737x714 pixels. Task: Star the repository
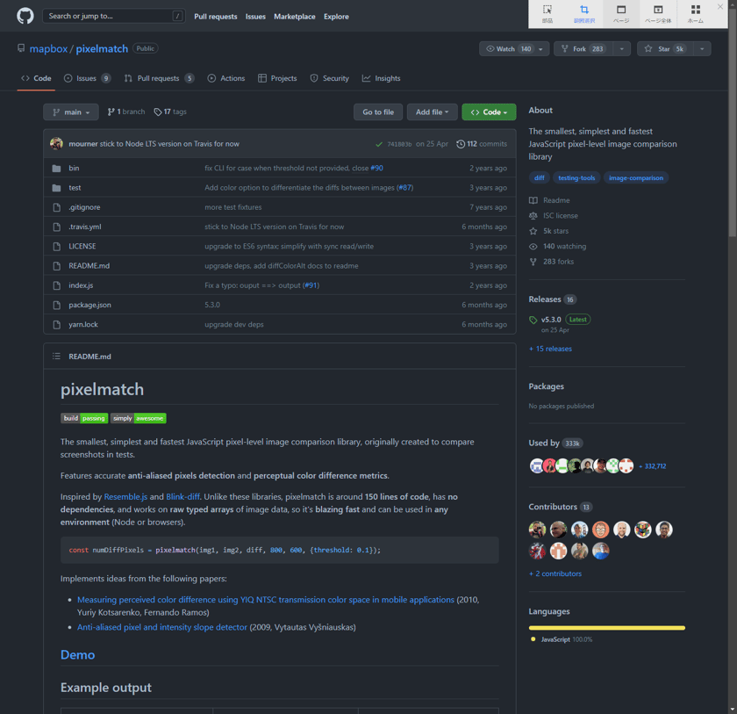pos(665,49)
